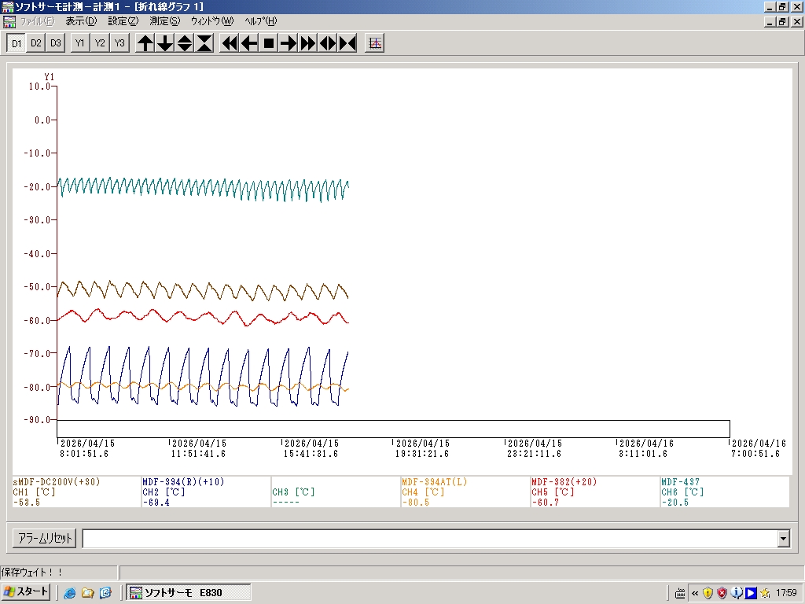Jump backward fast with the double left arrow
This screenshot has width=805, height=604.
click(230, 43)
